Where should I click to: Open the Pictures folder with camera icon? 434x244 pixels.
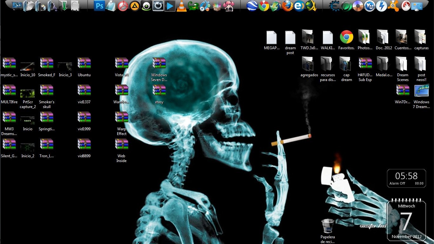coord(40,6)
